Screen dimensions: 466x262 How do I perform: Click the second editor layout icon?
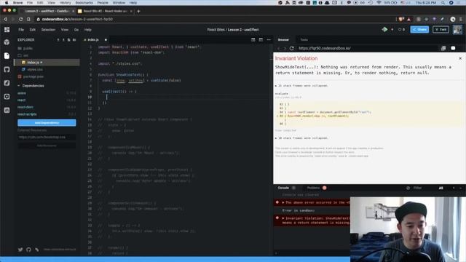click(261, 39)
